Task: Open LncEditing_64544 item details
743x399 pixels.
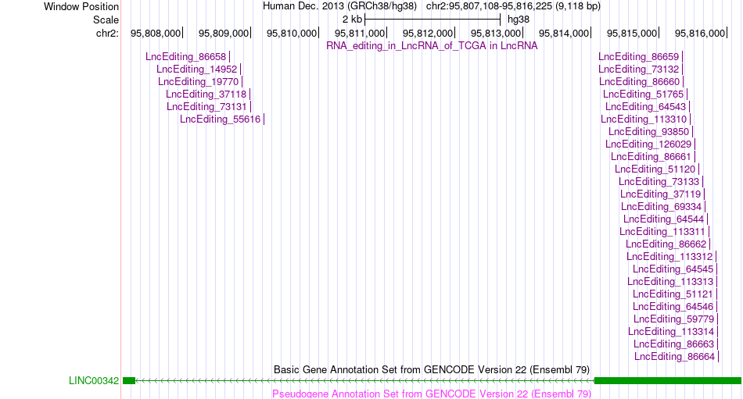Action: pyautogui.click(x=664, y=219)
